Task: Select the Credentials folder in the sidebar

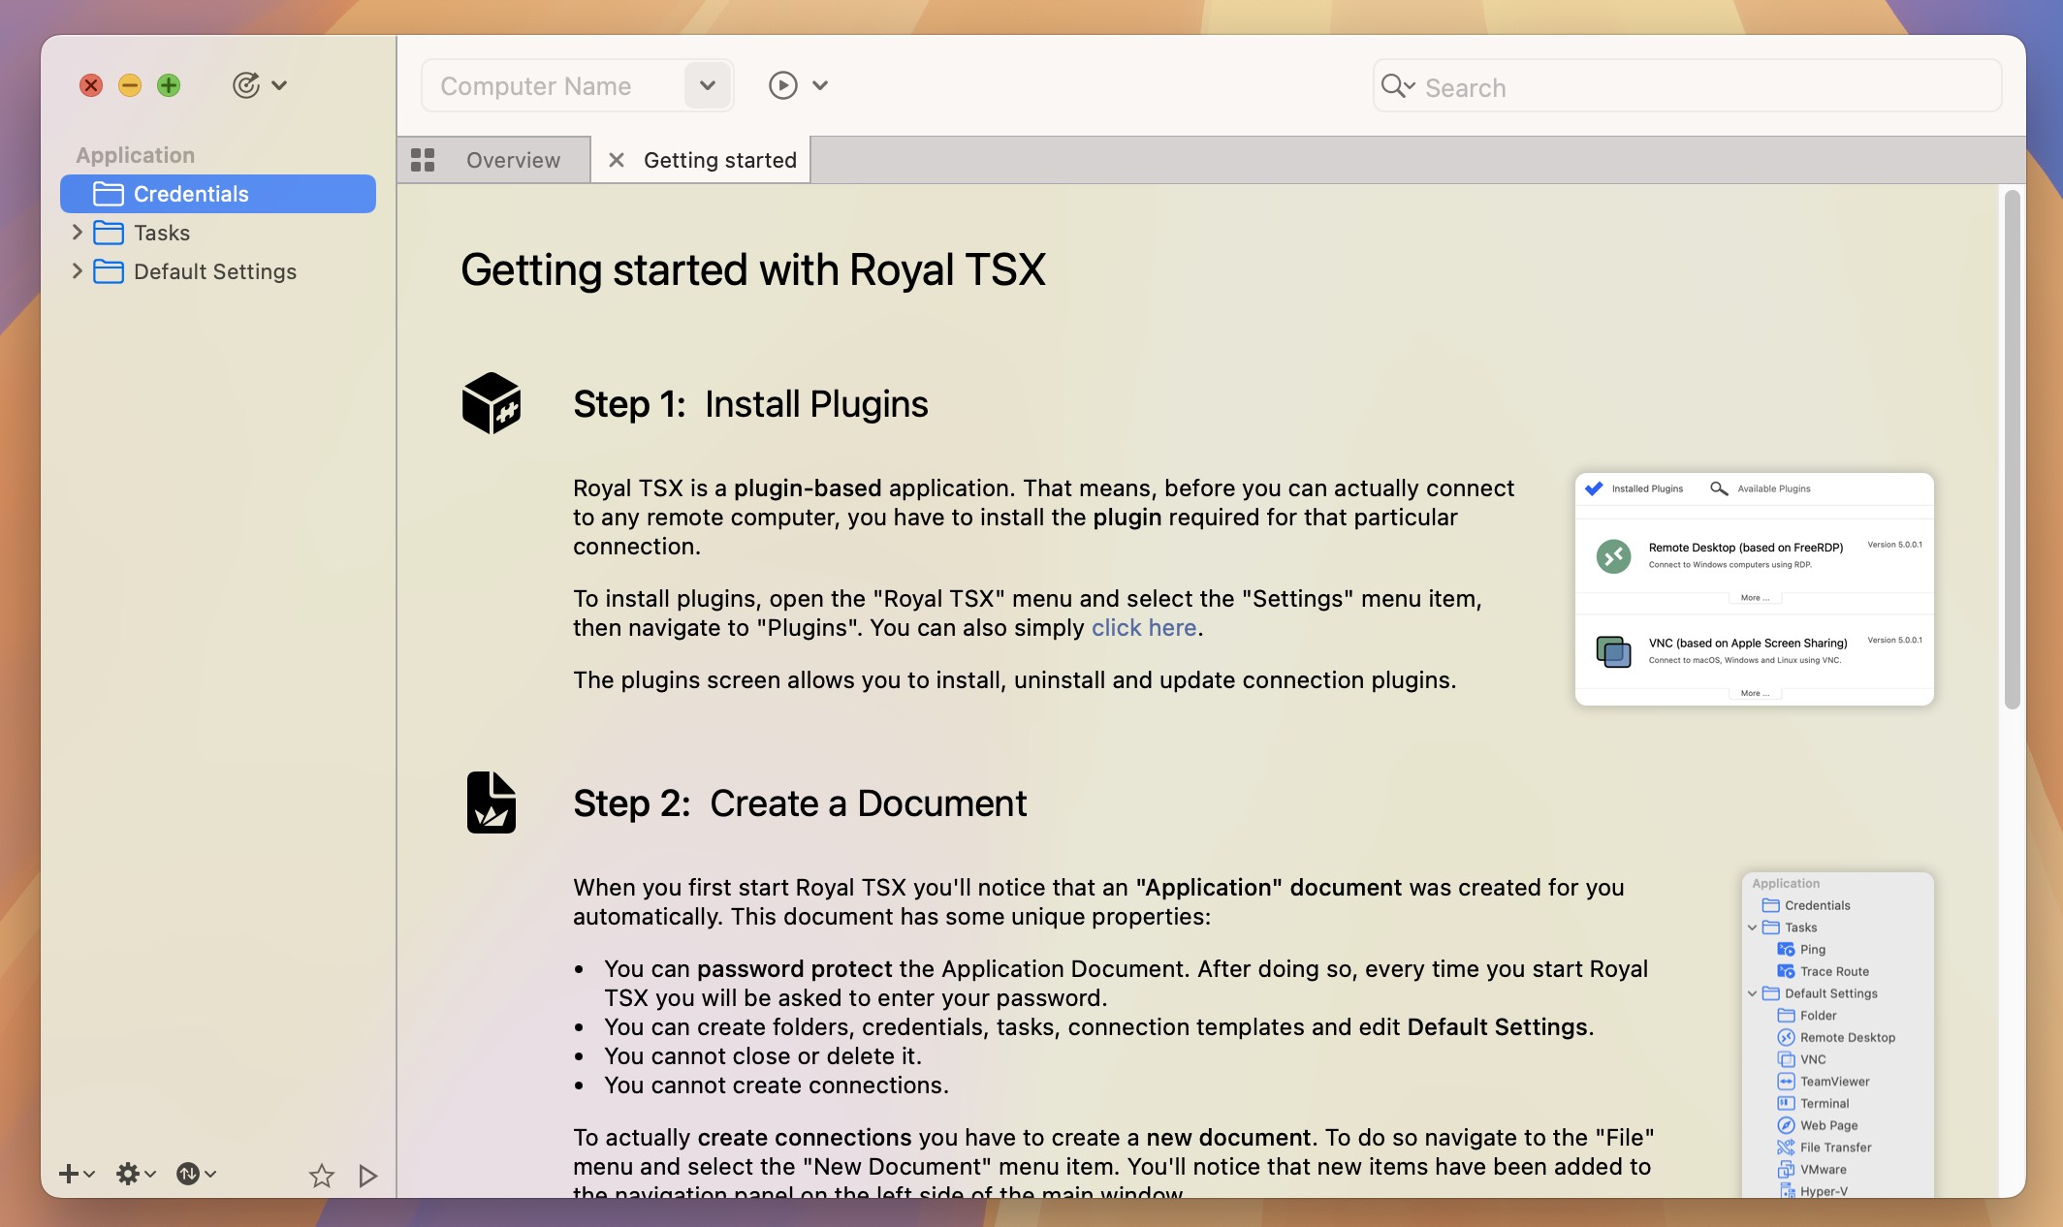Action: tap(218, 194)
